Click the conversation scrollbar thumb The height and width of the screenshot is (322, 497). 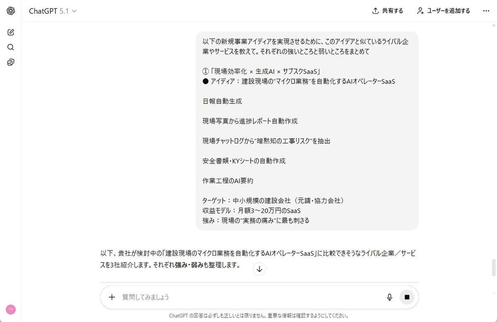(494, 268)
